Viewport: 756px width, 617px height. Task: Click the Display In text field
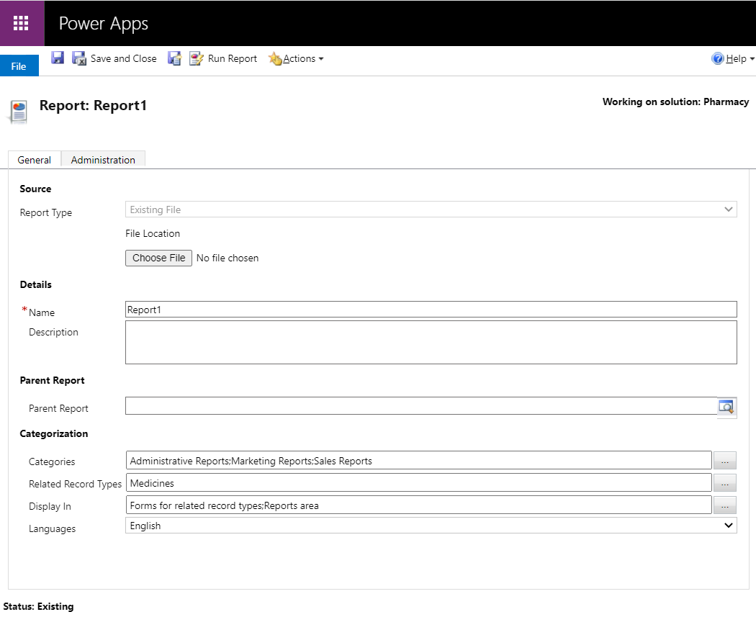point(418,505)
